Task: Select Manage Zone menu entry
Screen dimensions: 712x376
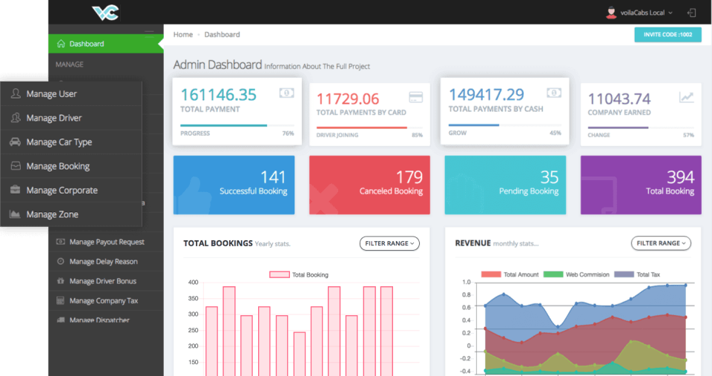Action: tap(71, 214)
